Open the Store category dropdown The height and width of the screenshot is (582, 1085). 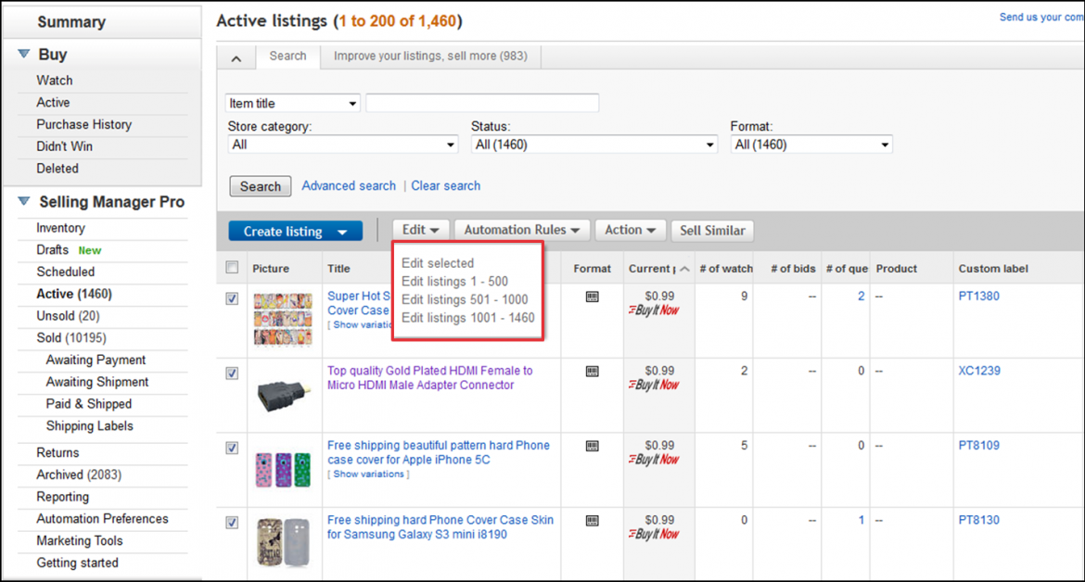click(342, 145)
